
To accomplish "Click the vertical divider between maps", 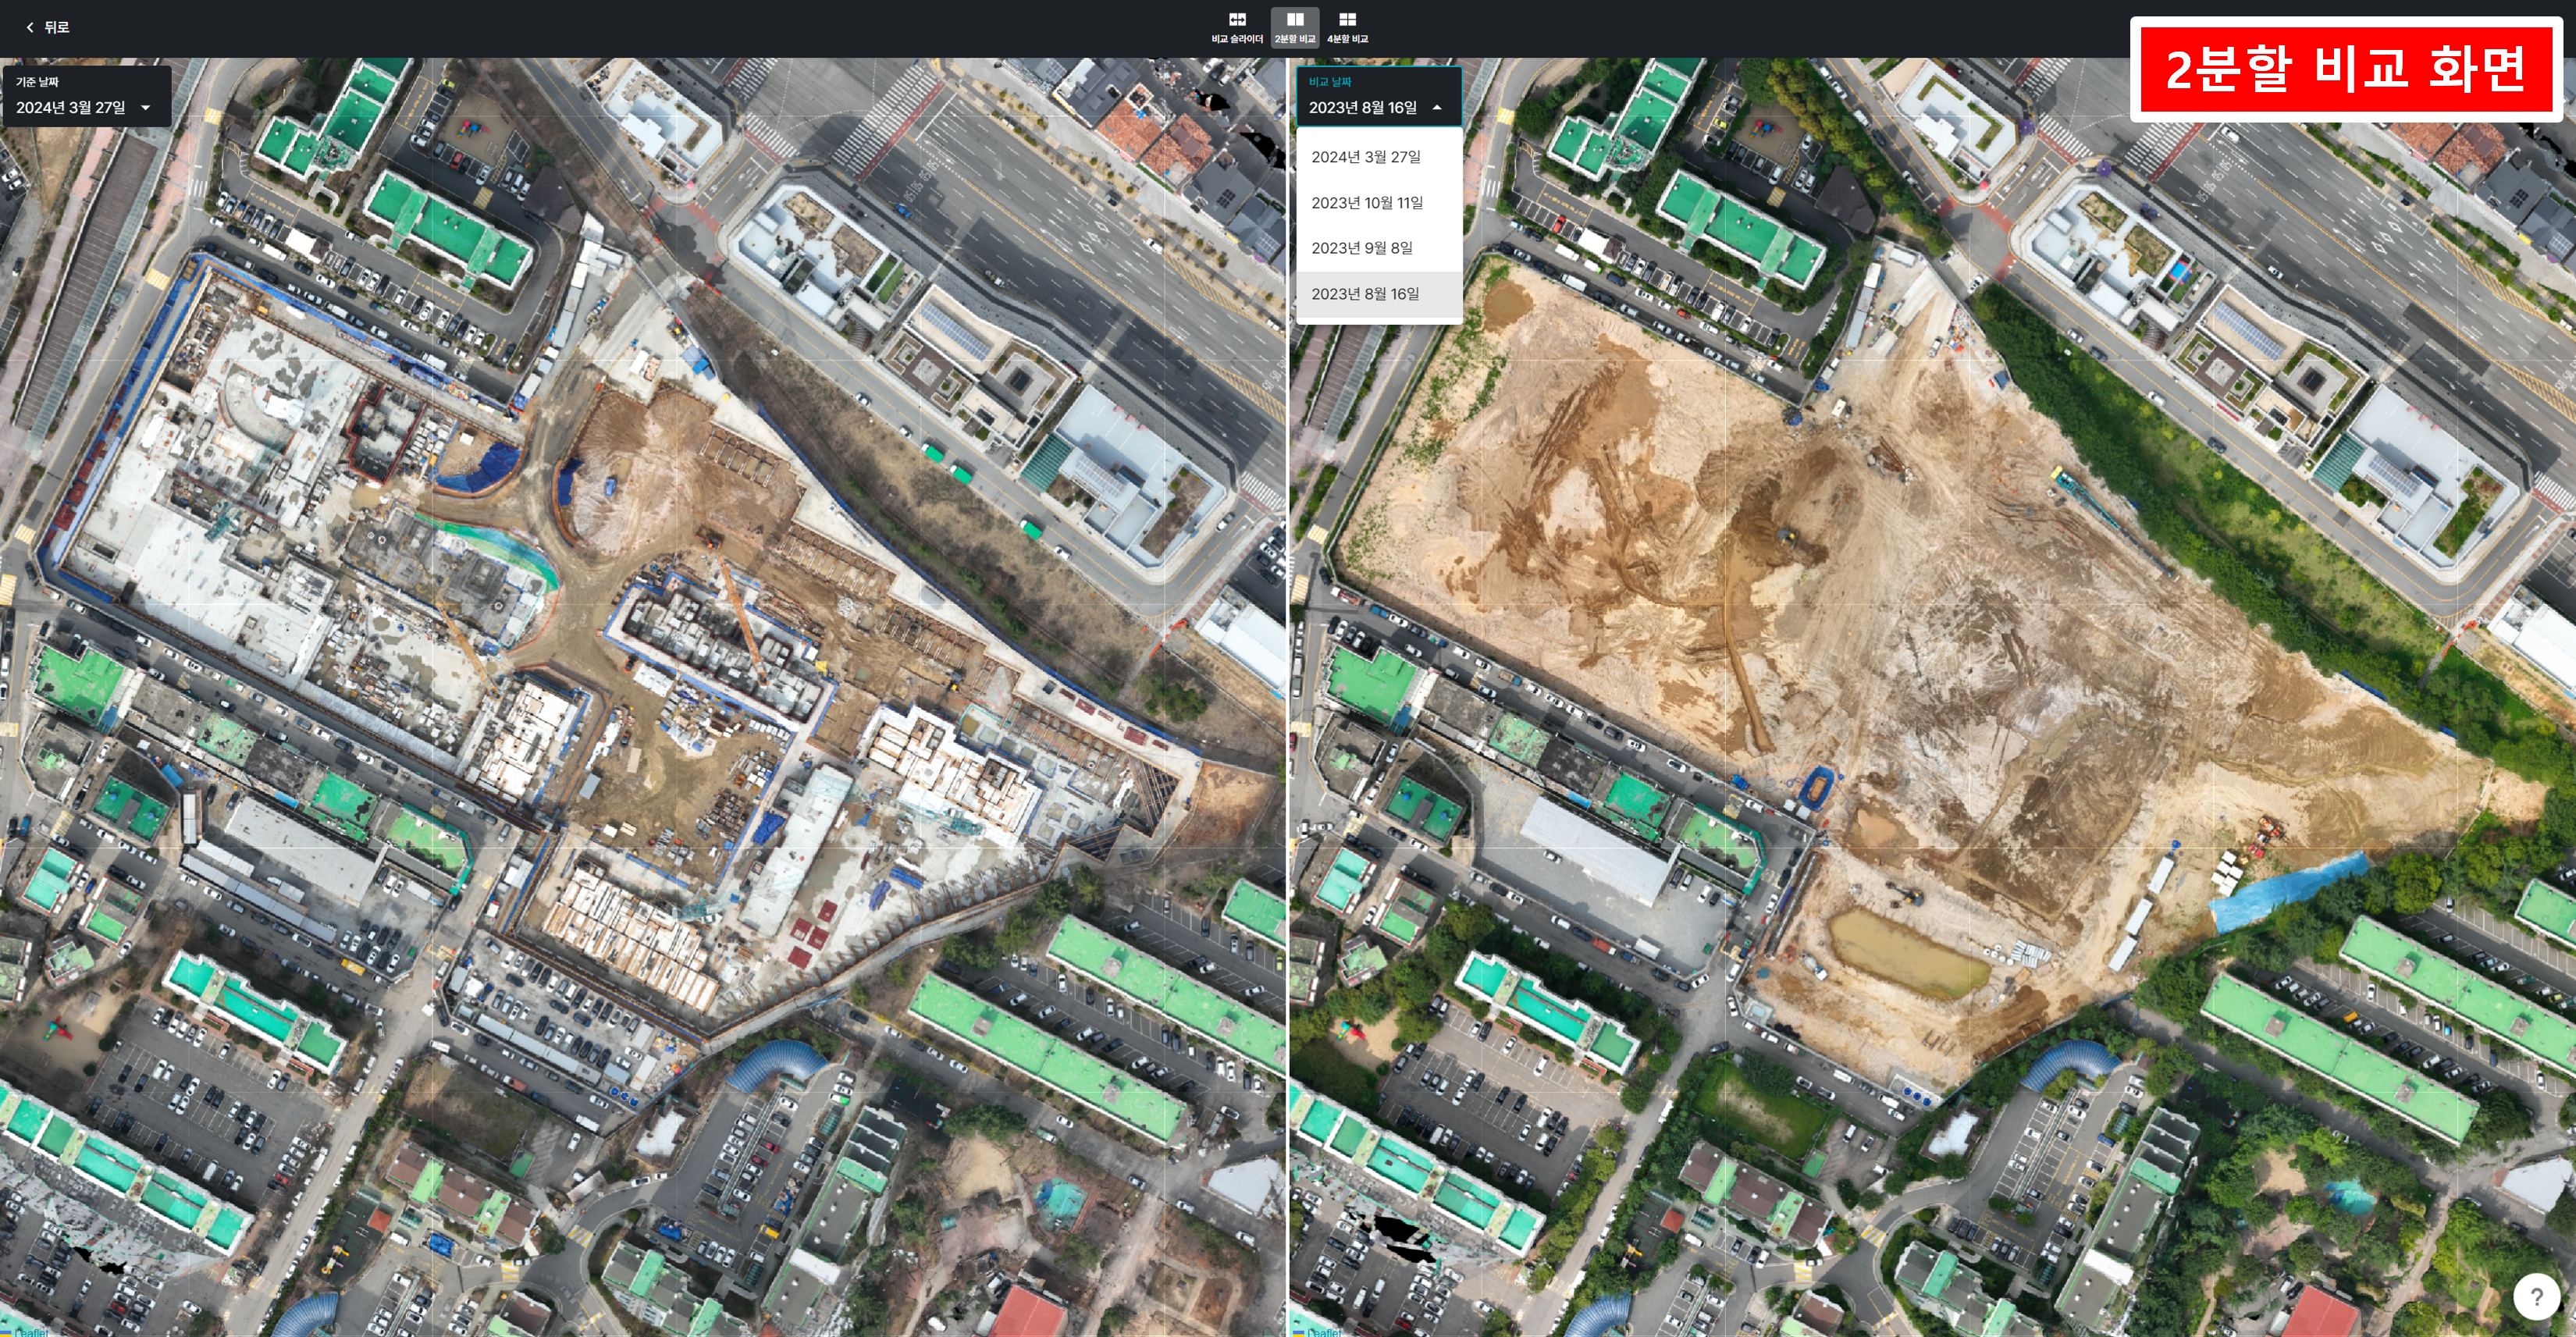I will [x=1287, y=700].
